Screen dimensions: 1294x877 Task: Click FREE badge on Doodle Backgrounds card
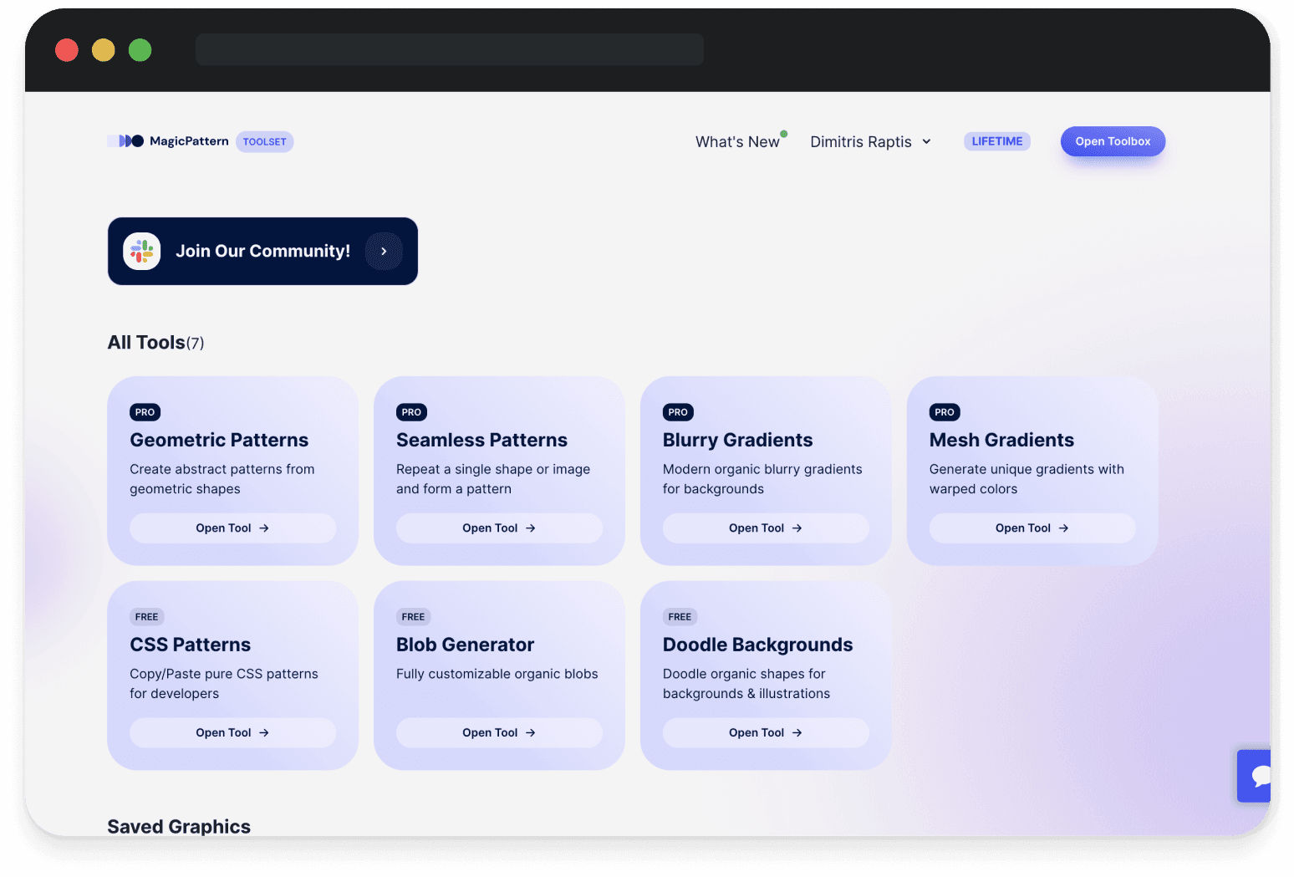click(680, 617)
